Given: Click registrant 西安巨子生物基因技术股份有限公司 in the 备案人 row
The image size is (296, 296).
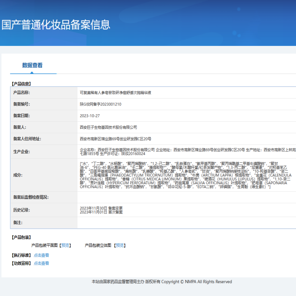Looking at the screenshot, I should [108, 127].
